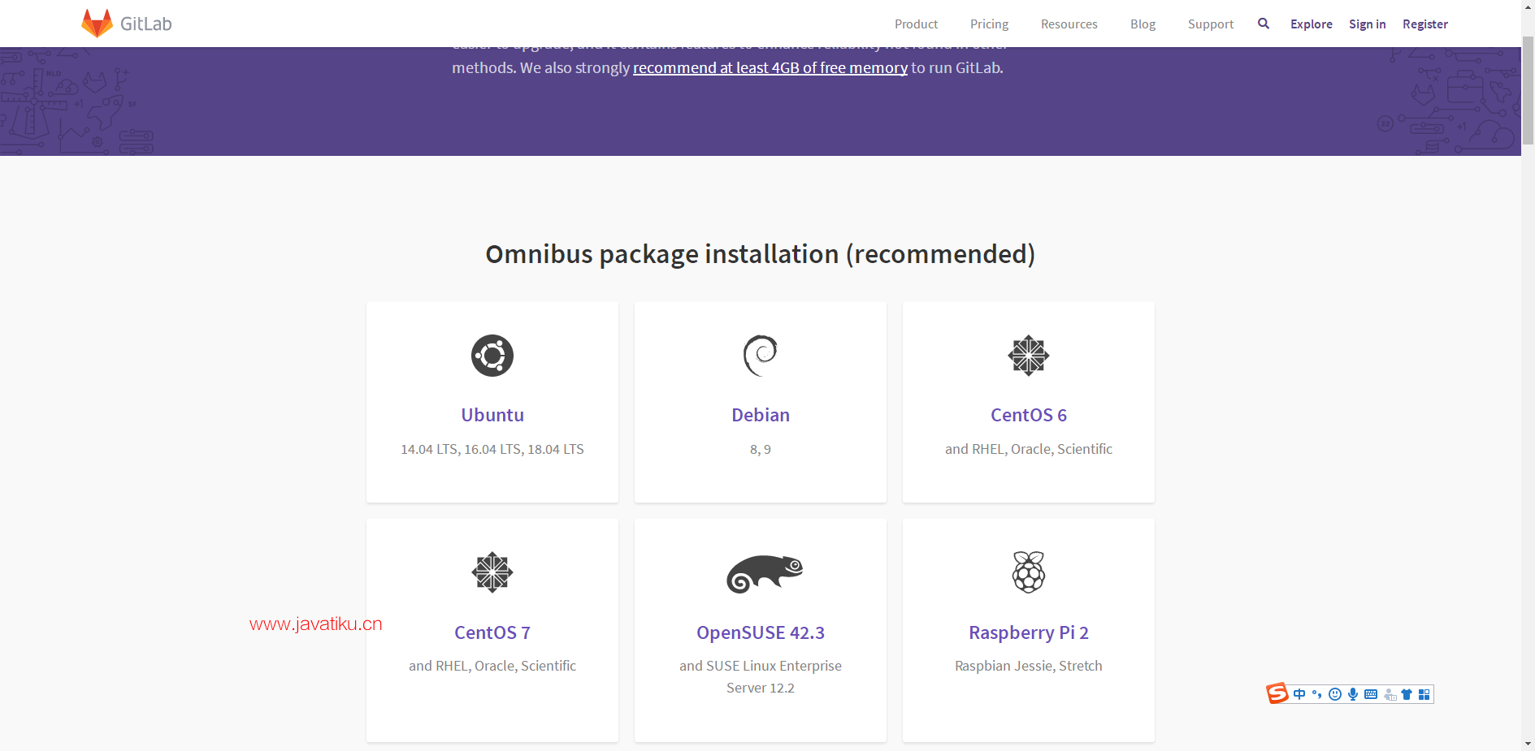Screen dimensions: 1535x751
Task: Click the Omnibus package installation heading
Action: click(761, 254)
